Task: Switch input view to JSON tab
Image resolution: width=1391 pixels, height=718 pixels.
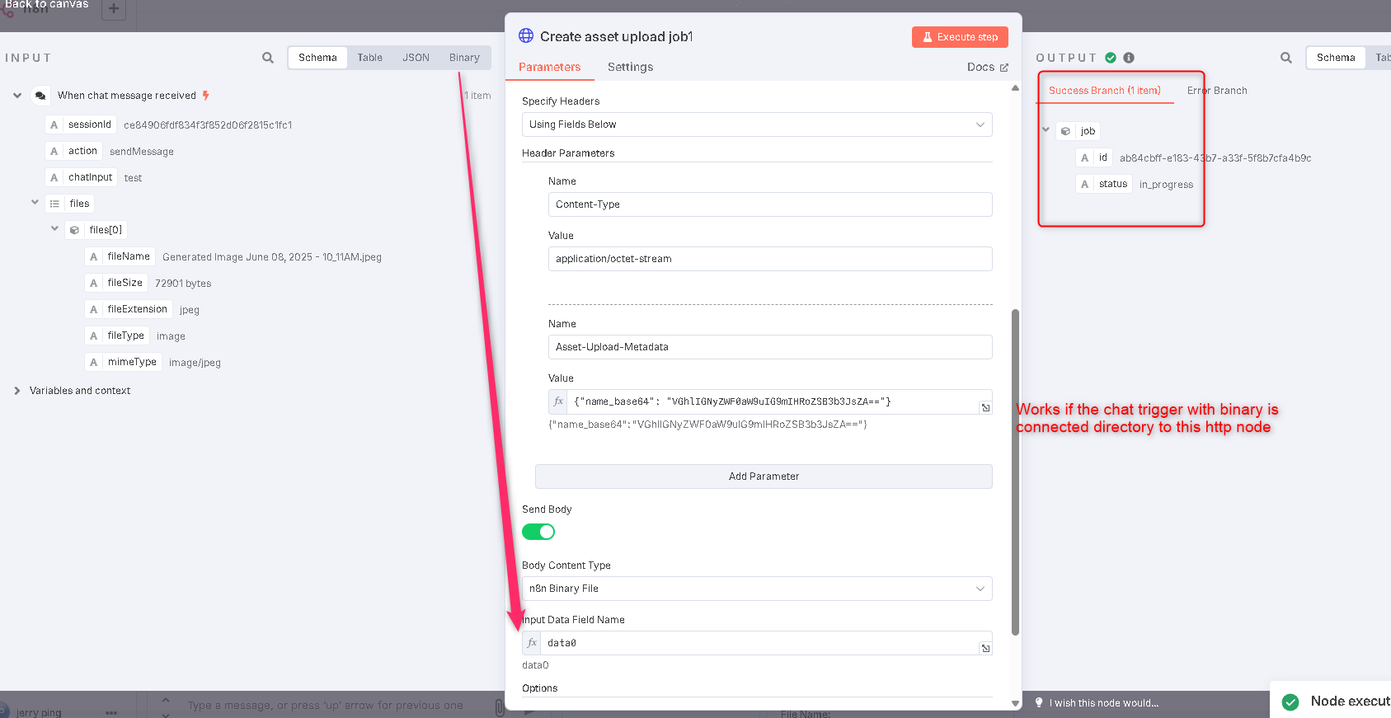Action: click(x=416, y=58)
